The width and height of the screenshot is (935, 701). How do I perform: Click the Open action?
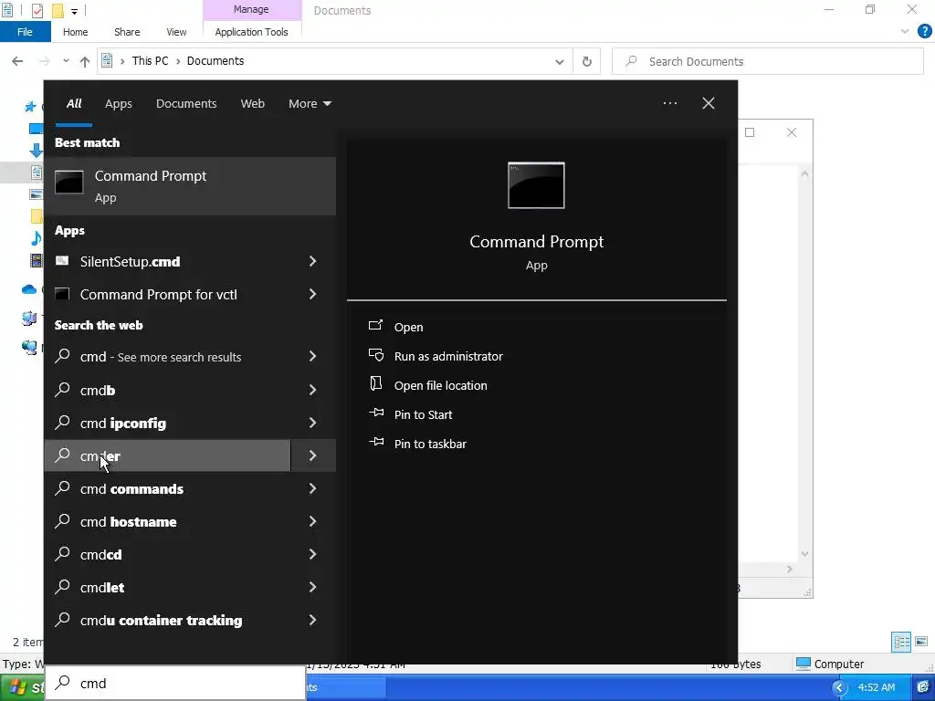click(x=408, y=327)
